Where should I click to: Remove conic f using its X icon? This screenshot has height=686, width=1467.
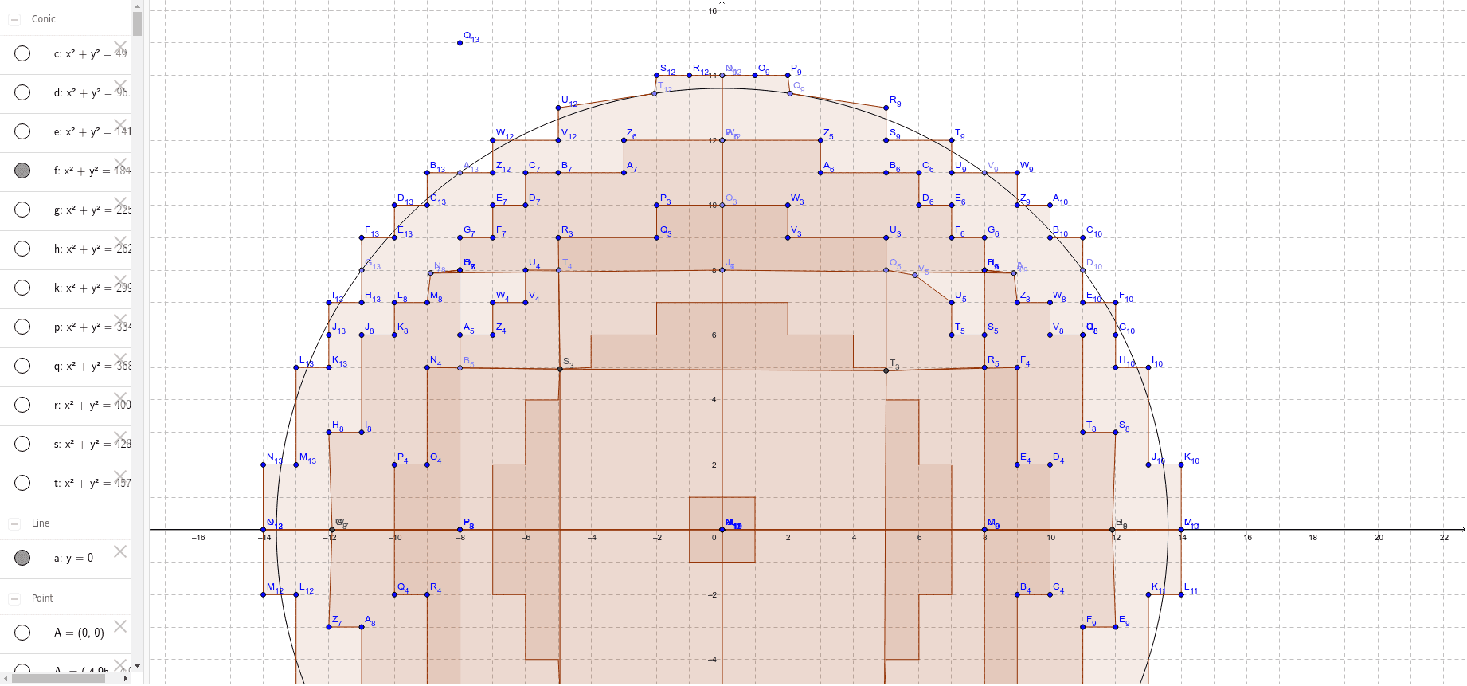click(x=120, y=164)
